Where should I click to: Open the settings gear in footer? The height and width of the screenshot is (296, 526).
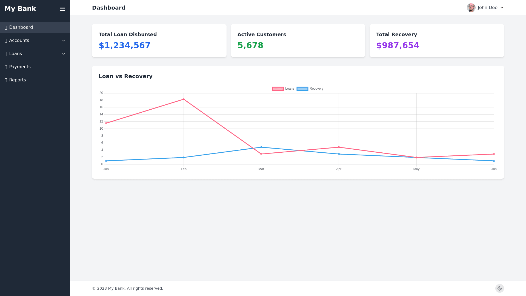point(499,288)
